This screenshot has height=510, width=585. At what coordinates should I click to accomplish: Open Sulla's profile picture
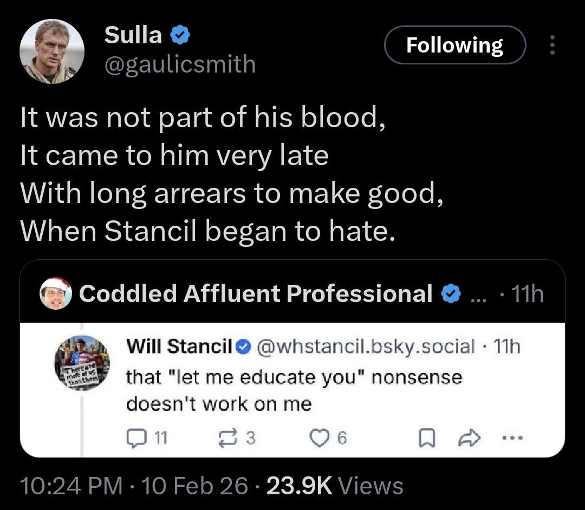tap(52, 53)
